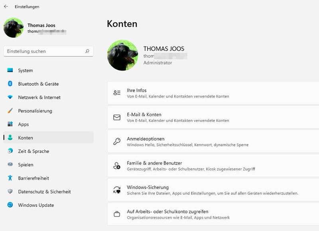Open Windows-Sicherung page
The width and height of the screenshot is (319, 231).
[x=213, y=190]
